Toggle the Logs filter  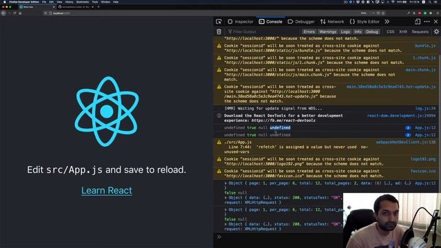(x=345, y=32)
